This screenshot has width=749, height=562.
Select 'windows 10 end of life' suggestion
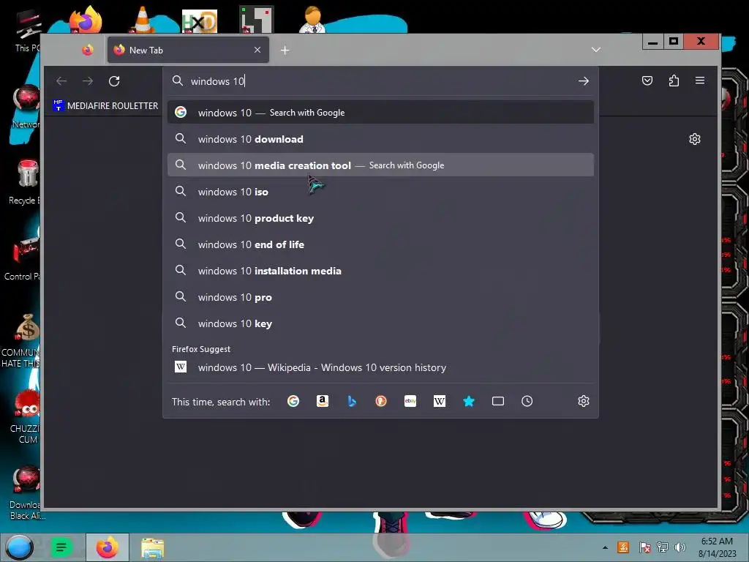click(x=380, y=244)
